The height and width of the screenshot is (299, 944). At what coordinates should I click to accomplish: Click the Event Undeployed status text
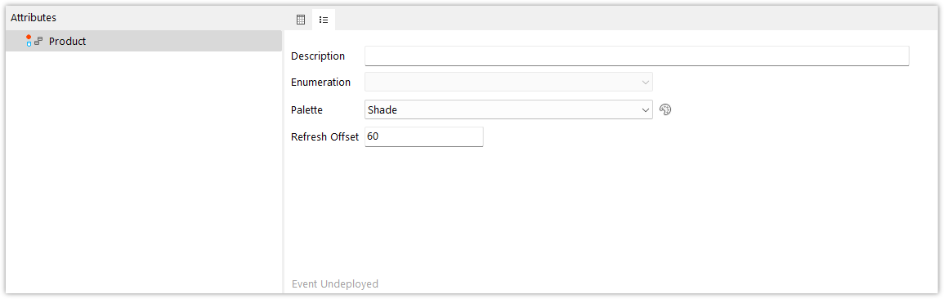[x=335, y=283]
